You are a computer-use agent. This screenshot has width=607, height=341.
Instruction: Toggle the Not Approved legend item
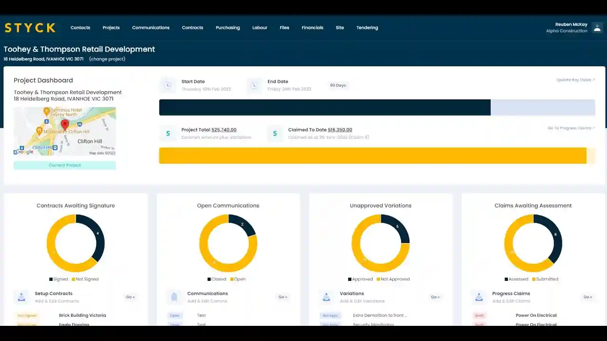tap(393, 279)
